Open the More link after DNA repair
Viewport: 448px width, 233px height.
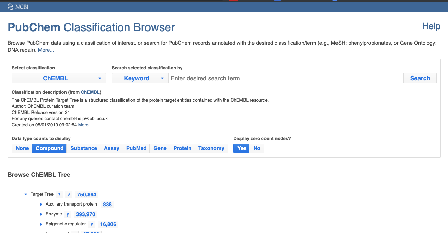pos(46,50)
